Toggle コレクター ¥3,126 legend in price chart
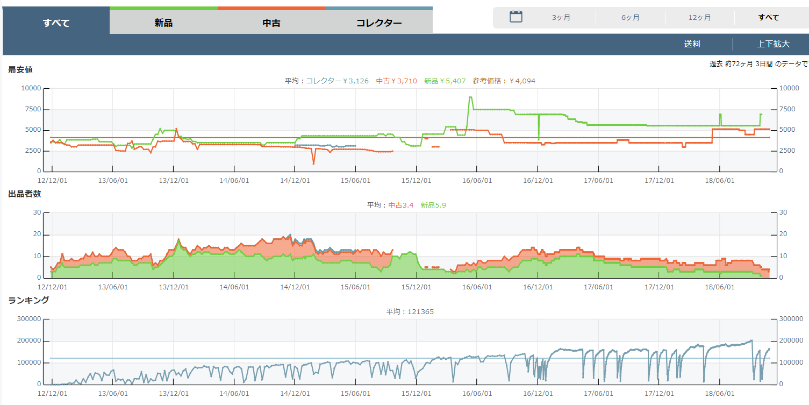The image size is (809, 405). 337,81
